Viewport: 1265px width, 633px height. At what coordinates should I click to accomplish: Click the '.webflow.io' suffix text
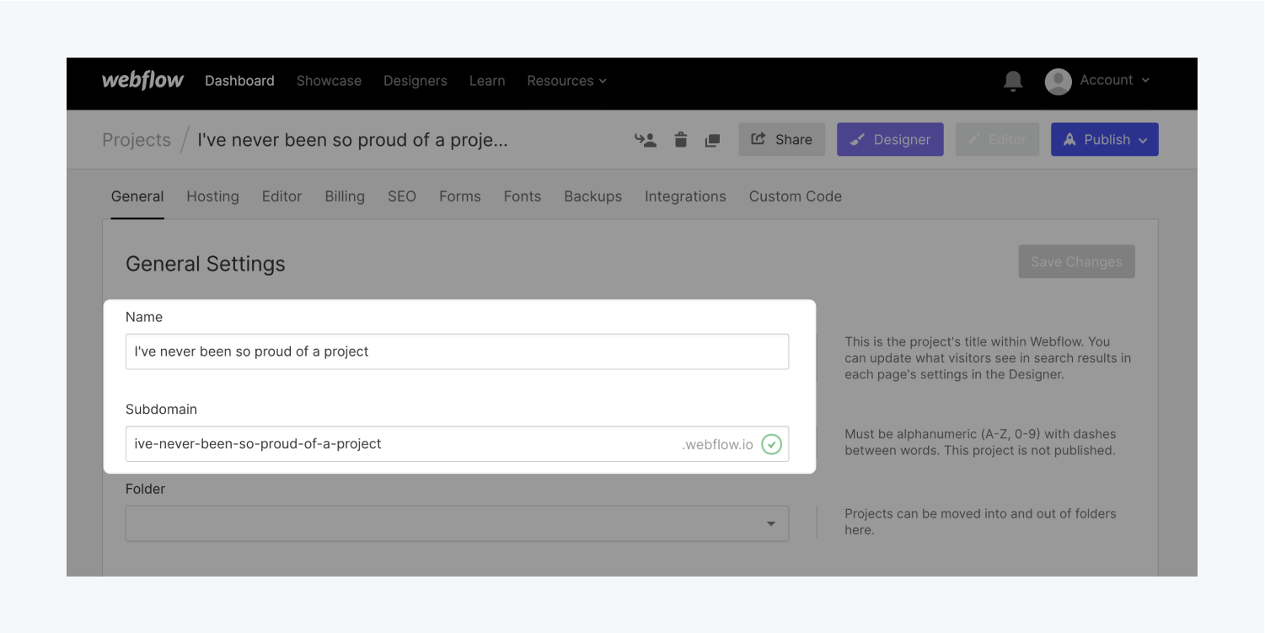point(717,444)
